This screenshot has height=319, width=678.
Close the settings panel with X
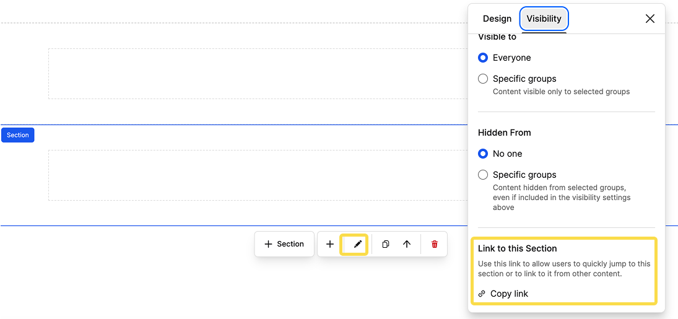[650, 19]
